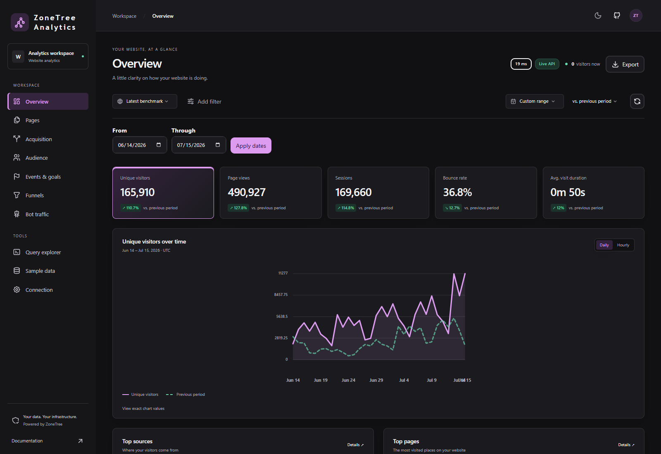Screen dimensions: 661x454
Task: Click the Bot traffic robot icon
Action: [x=17, y=214]
